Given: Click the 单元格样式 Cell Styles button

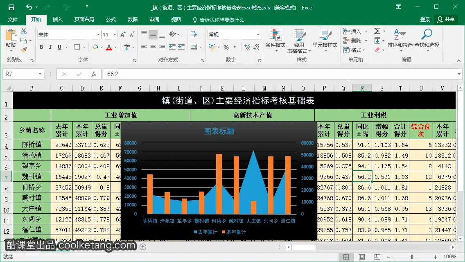Looking at the screenshot, I should click(x=325, y=41).
